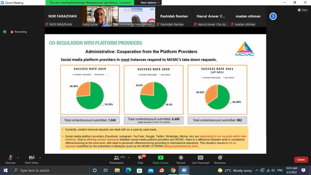Click the Windows search box
311x175 pixels.
click(x=50, y=171)
